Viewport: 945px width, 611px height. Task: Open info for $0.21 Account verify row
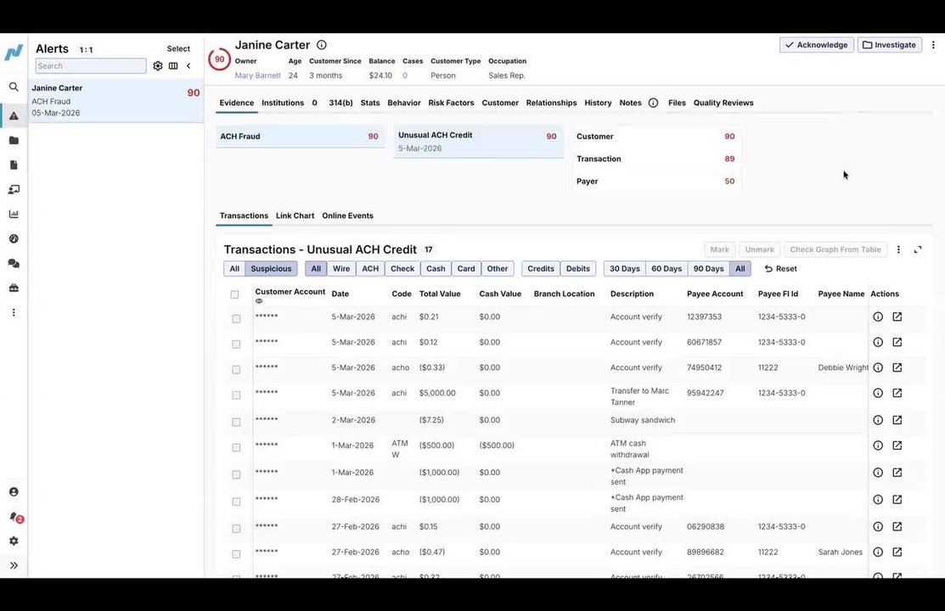[878, 317]
